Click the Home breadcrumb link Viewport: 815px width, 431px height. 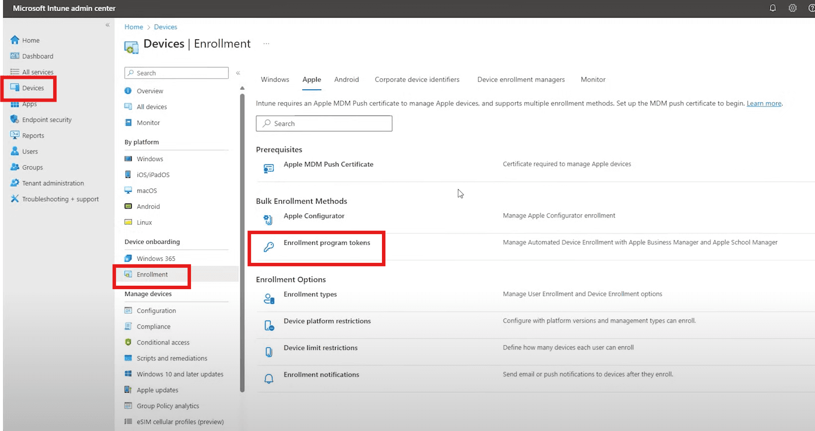tap(133, 27)
